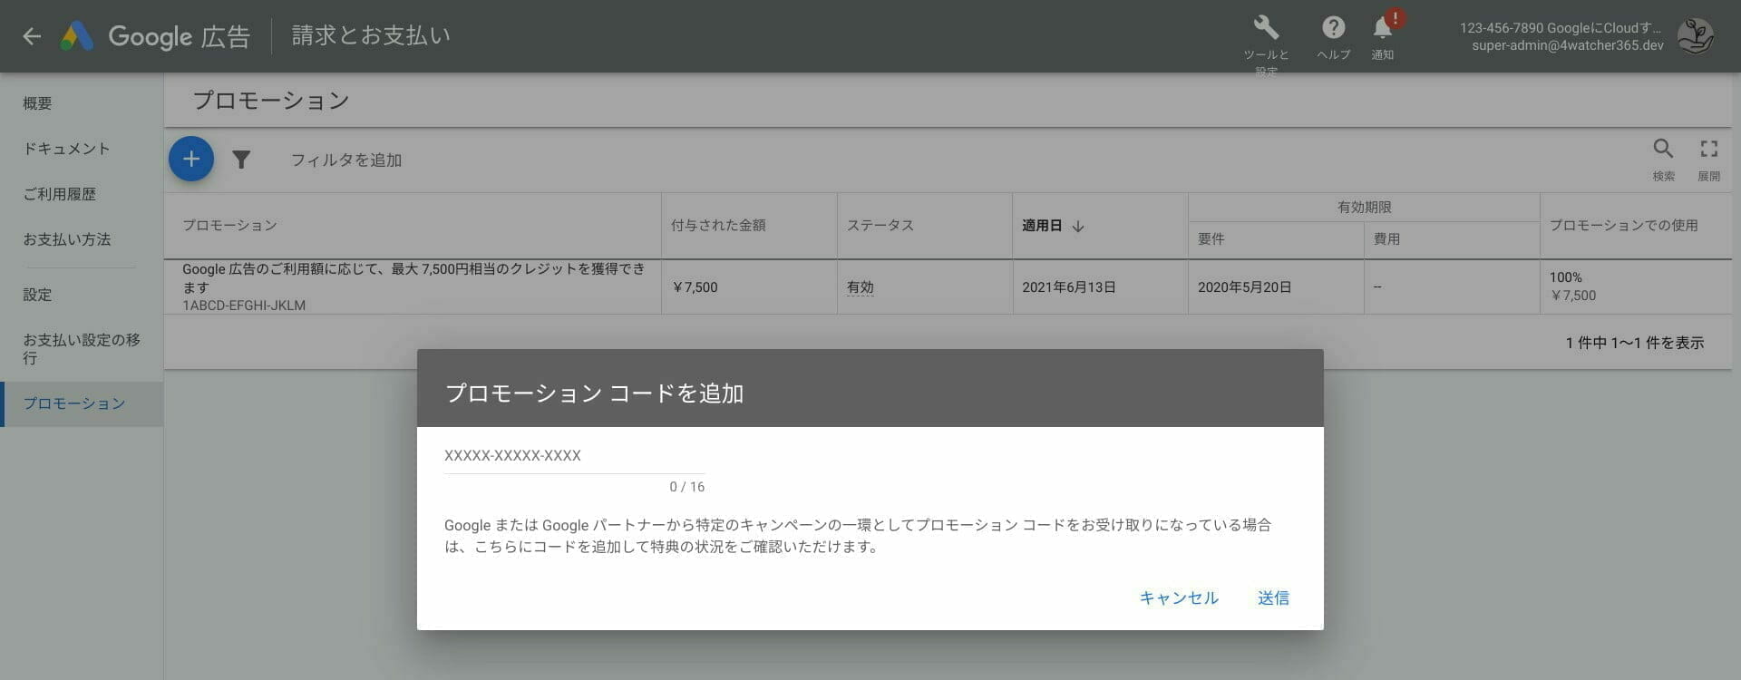Screen dimensions: 1741x680
Task: Click the blue plus add button
Action: (191, 160)
